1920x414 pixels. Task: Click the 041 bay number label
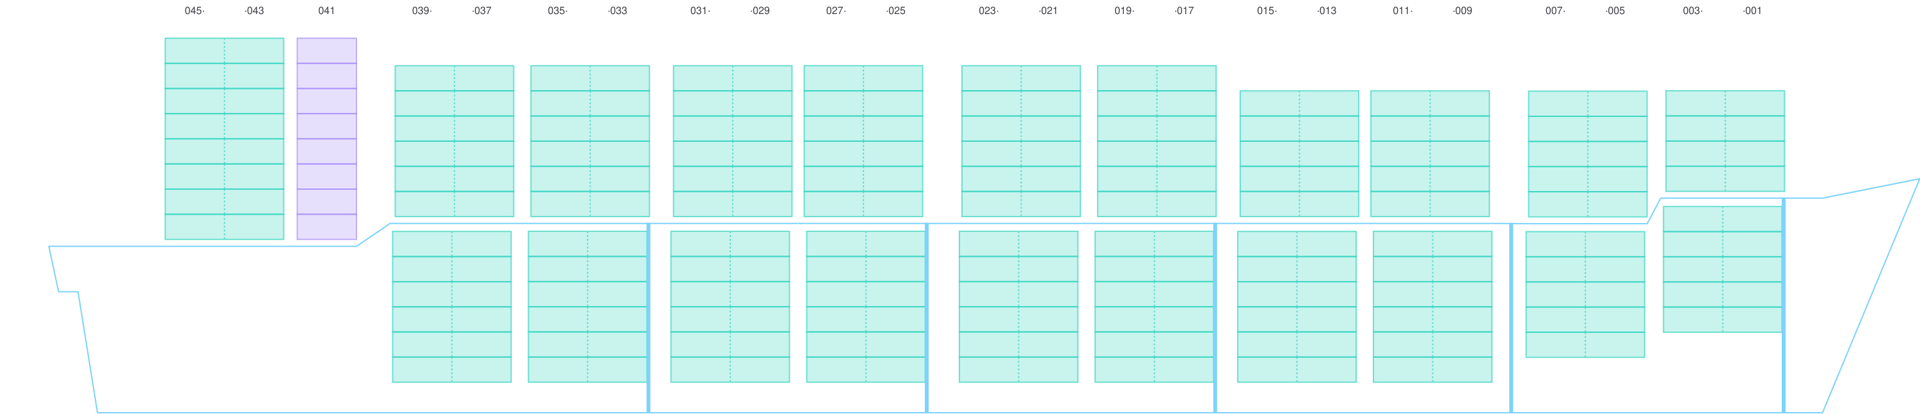coord(326,11)
